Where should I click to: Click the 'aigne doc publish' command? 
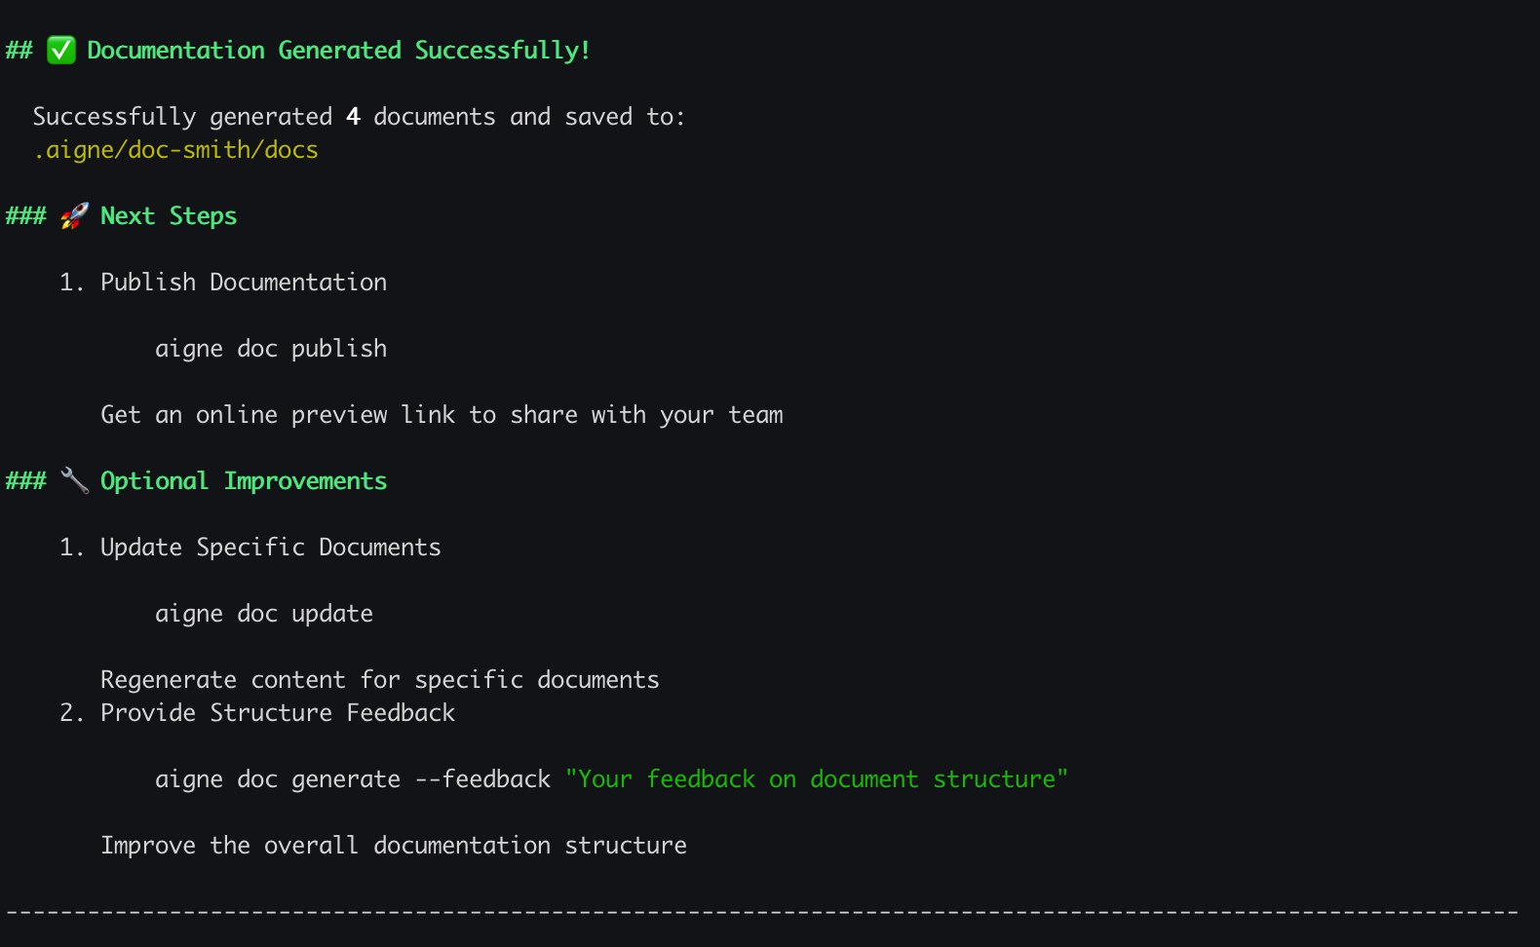click(271, 349)
